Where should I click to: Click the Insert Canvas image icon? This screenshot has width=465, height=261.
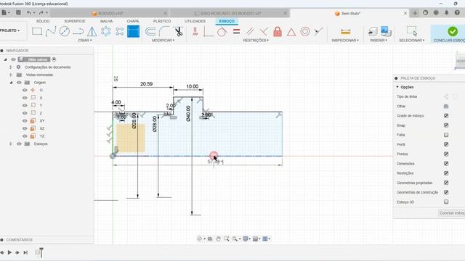(386, 31)
